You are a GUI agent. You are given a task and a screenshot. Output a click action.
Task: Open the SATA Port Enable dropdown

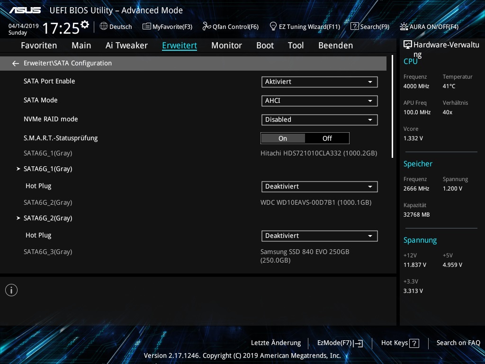point(320,82)
